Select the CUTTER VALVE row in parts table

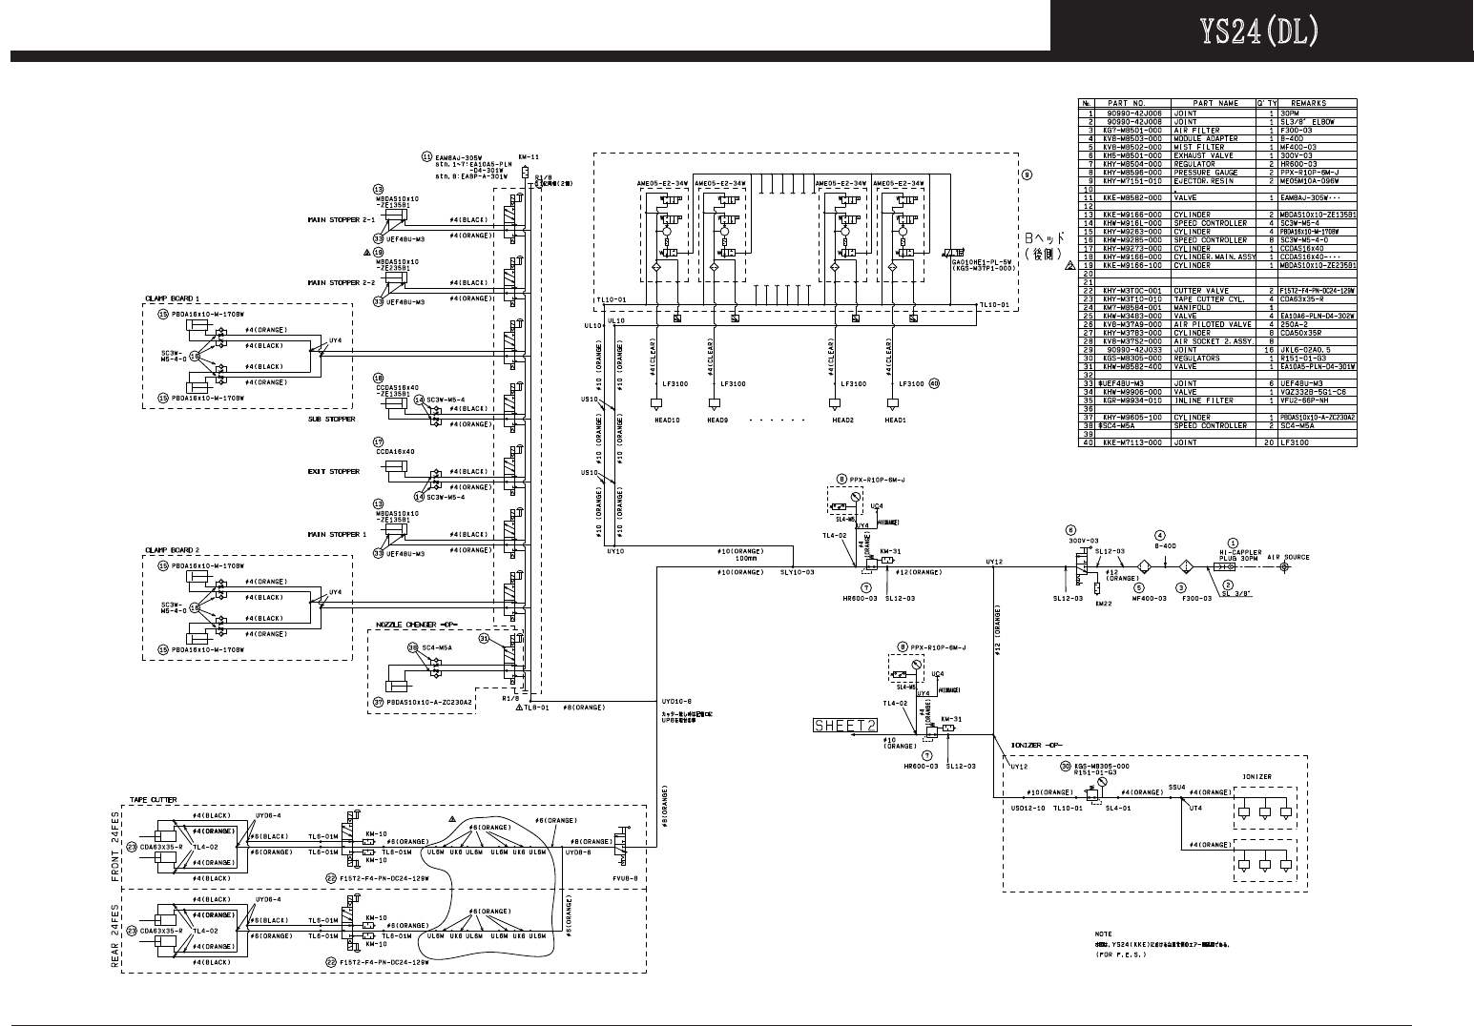coord(1218,290)
